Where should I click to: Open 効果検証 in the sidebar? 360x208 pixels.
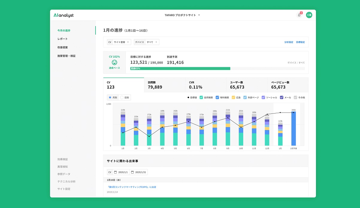point(62,159)
